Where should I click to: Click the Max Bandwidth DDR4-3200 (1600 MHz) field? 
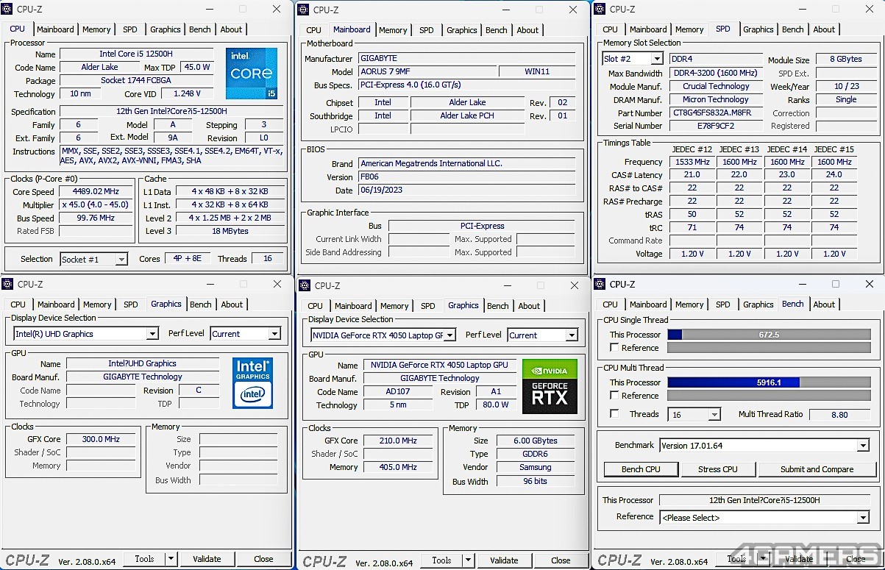pyautogui.click(x=716, y=74)
